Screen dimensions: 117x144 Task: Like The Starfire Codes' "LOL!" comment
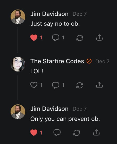coord(34,85)
